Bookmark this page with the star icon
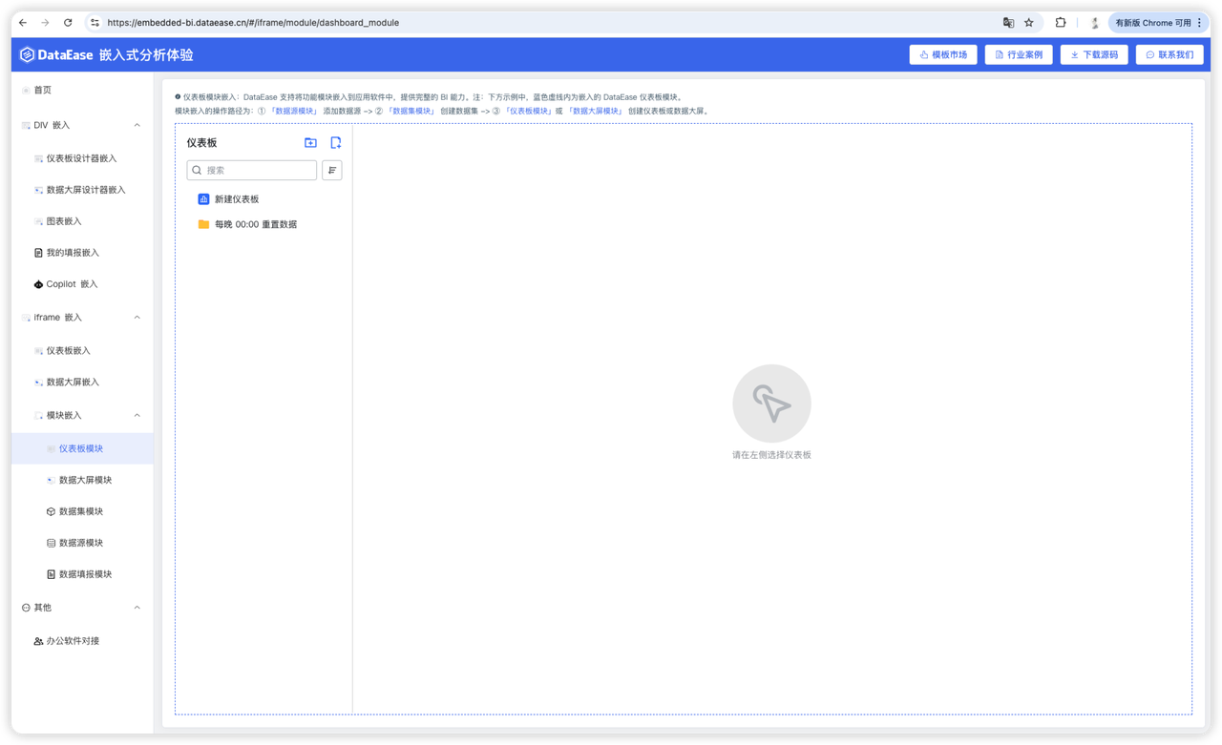This screenshot has width=1222, height=745. 1029,23
